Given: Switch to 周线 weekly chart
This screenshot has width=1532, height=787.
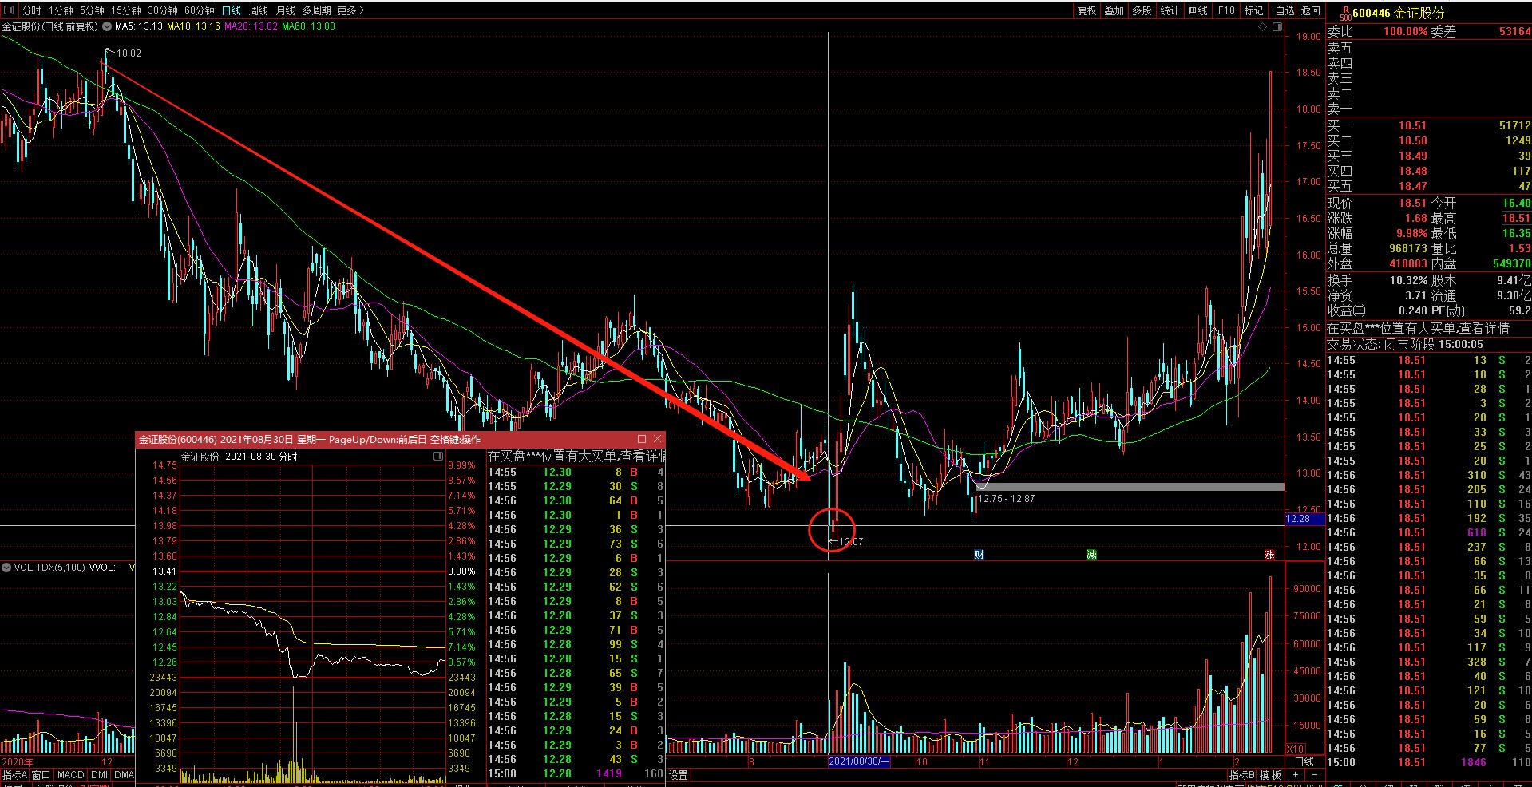Looking at the screenshot, I should pos(258,10).
